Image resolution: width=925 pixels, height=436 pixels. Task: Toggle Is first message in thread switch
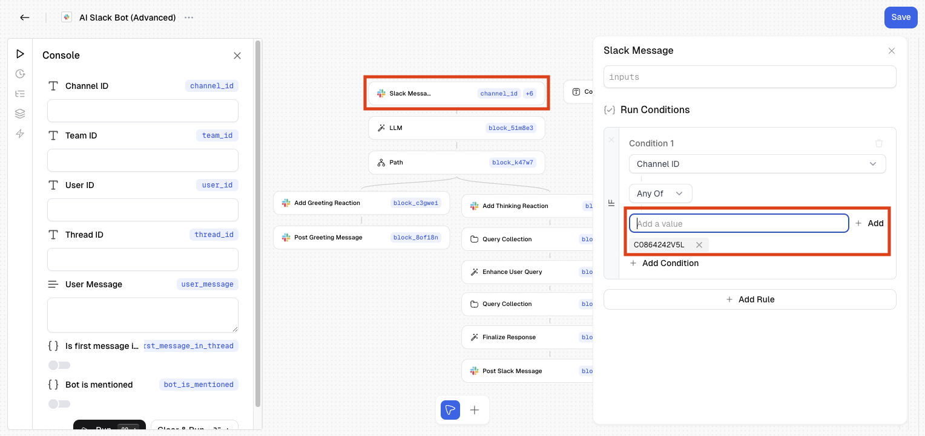59,365
